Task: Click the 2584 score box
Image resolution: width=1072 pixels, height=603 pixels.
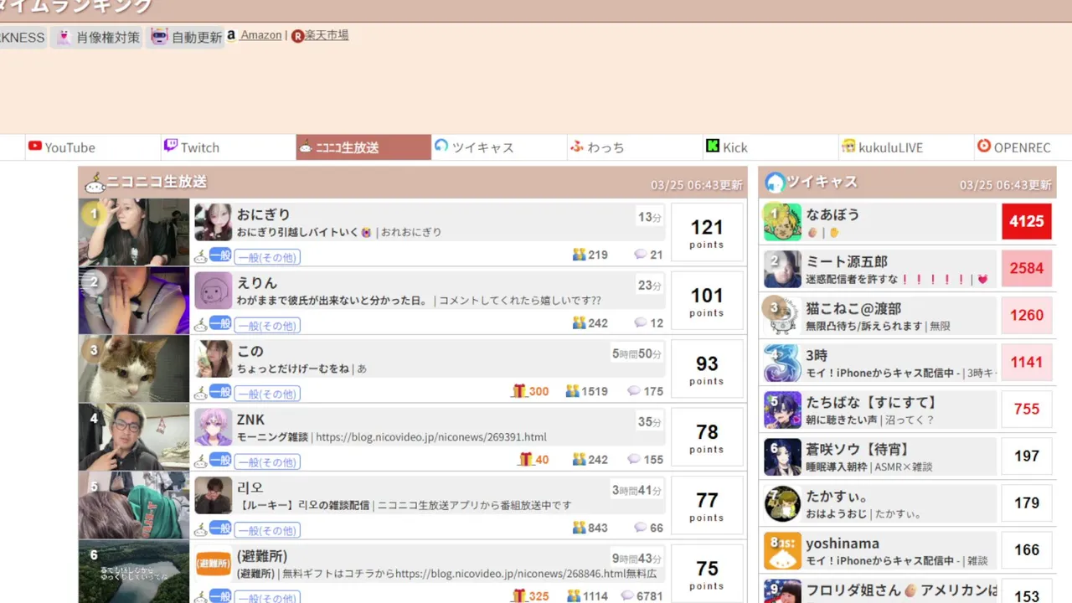Action: point(1027,268)
